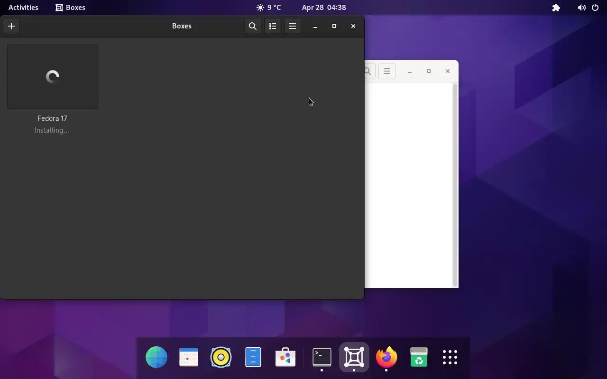The width and height of the screenshot is (607, 379).
Task: Open the Terminal from the dock
Action: (x=322, y=357)
